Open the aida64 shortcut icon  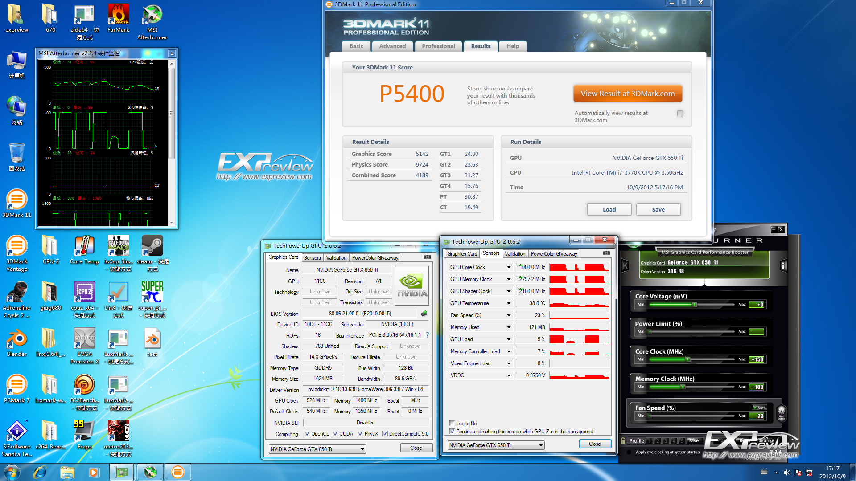point(84,22)
